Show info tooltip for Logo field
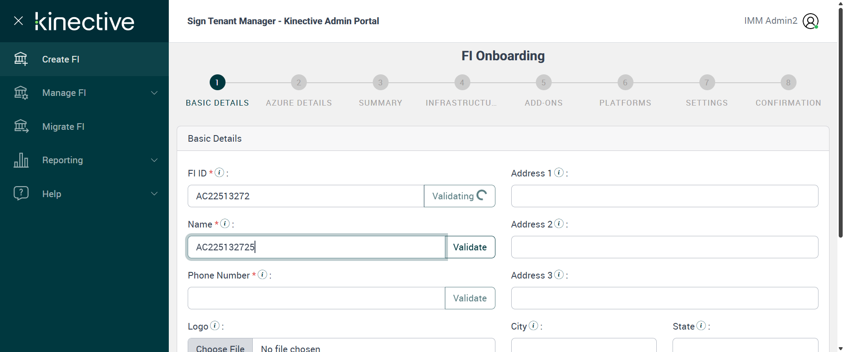 tap(215, 326)
